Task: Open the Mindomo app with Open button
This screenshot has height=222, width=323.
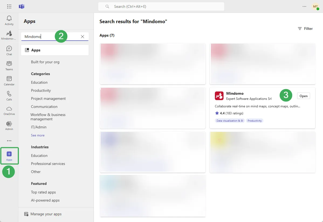Action: click(303, 96)
